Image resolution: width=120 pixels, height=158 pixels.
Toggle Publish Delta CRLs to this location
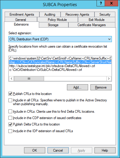pyautogui.click(x=10, y=124)
